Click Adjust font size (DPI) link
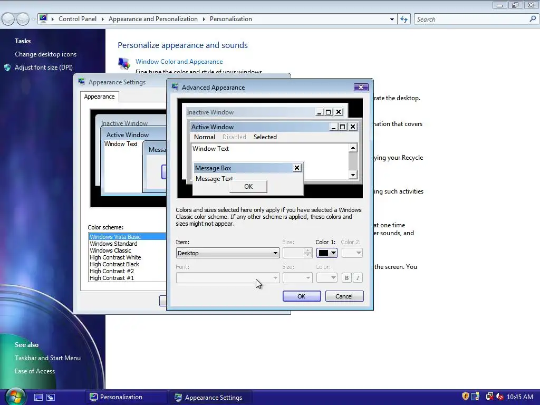Viewport: 540px width, 405px height. pyautogui.click(x=44, y=67)
